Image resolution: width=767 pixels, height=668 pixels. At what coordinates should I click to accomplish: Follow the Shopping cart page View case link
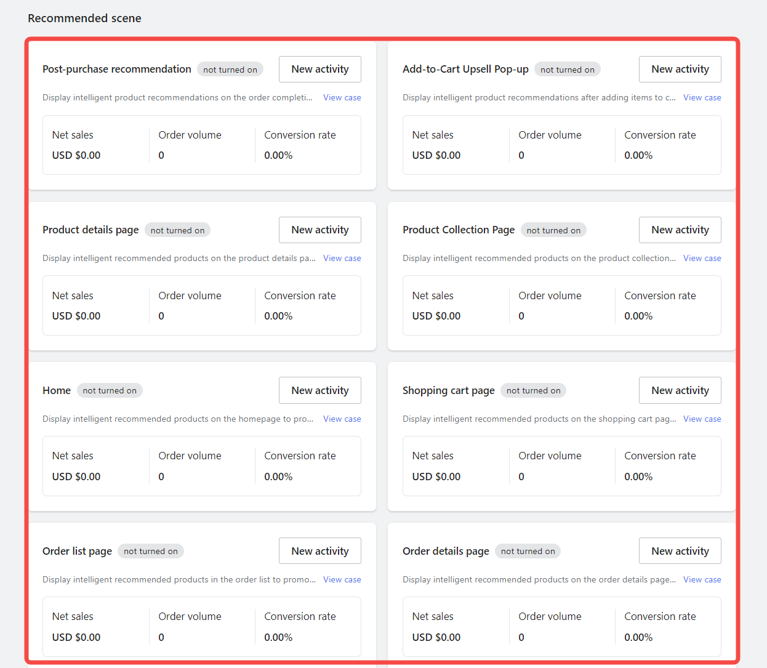point(702,419)
